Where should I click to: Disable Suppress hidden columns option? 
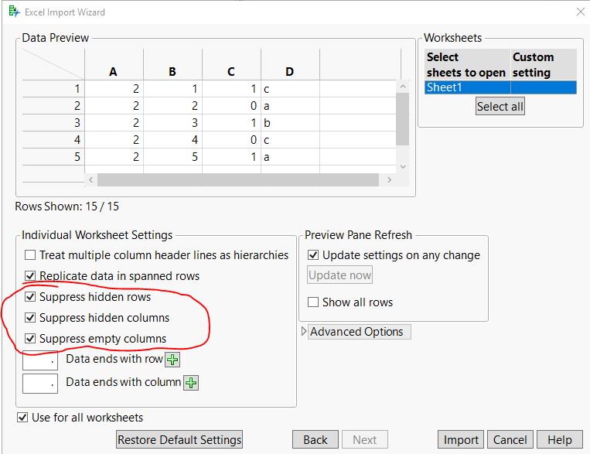point(30,318)
